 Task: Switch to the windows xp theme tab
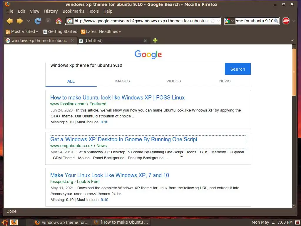point(40,41)
